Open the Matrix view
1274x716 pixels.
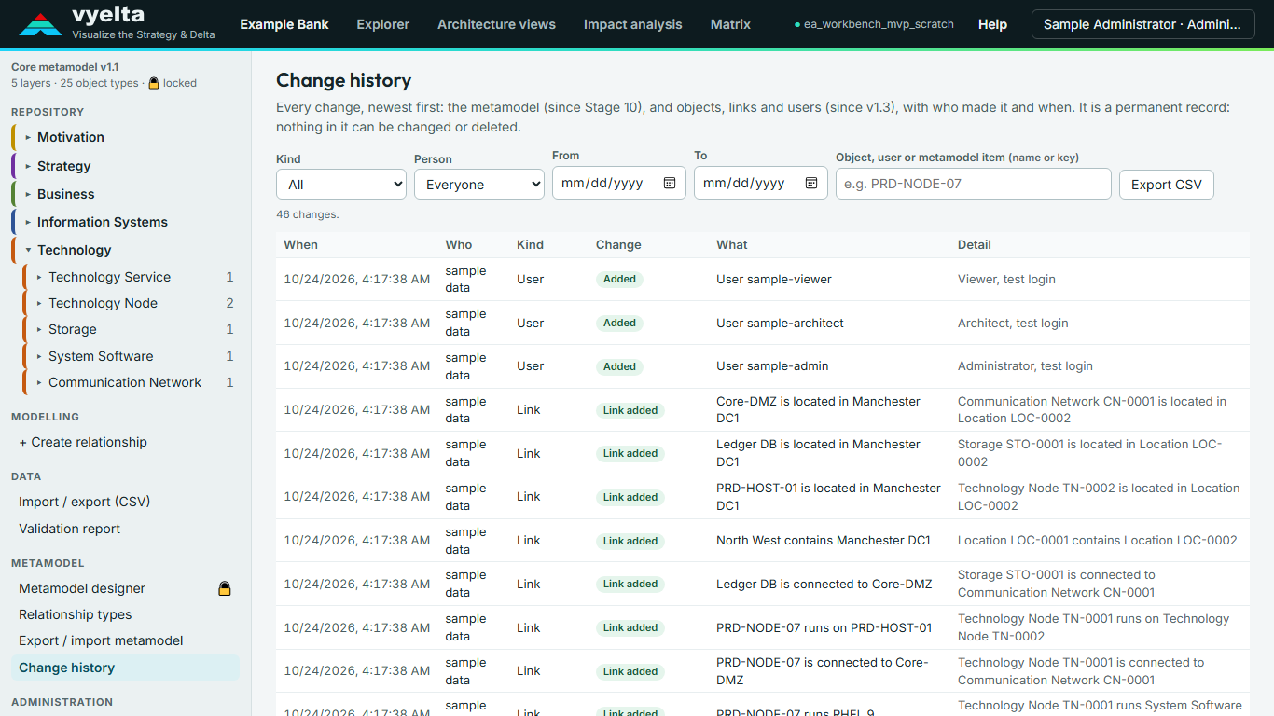tap(730, 24)
